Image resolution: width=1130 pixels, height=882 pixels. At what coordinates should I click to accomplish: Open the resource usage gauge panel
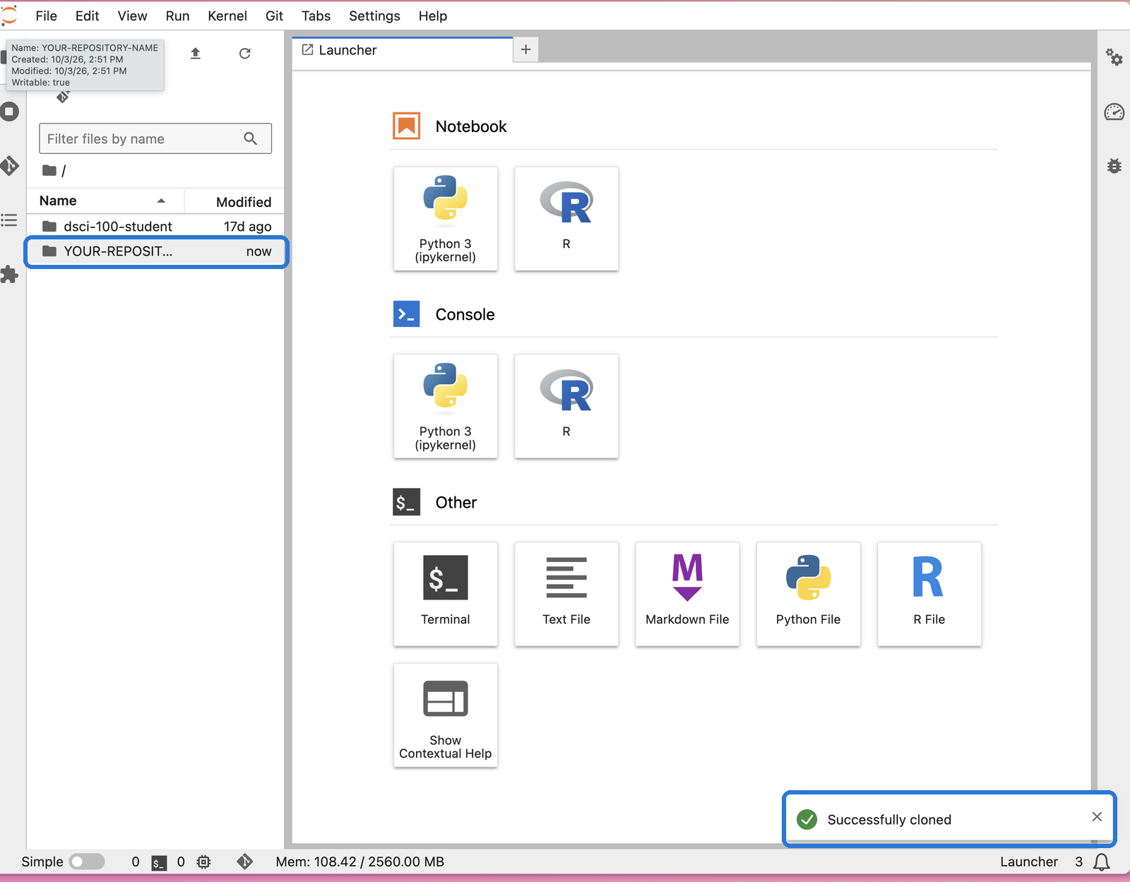click(x=1114, y=112)
